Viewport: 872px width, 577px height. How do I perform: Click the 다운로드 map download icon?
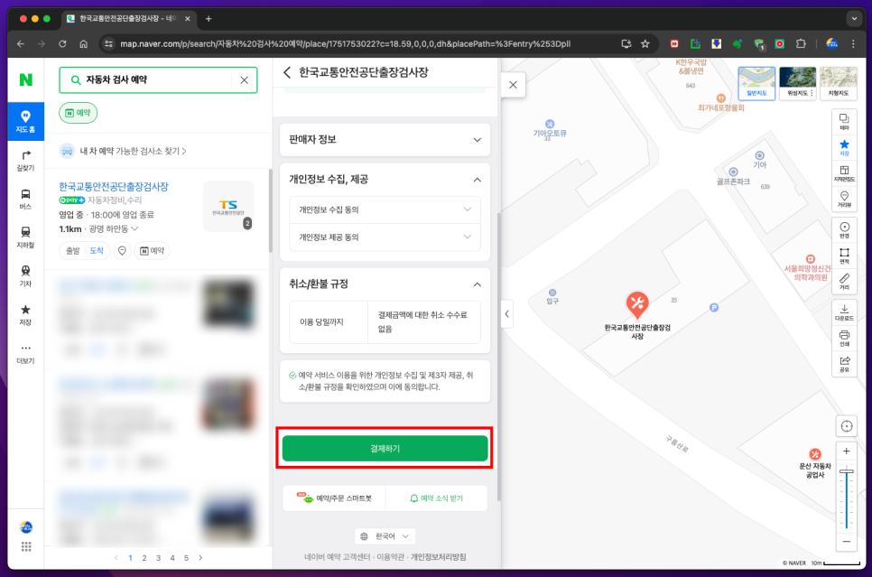pyautogui.click(x=844, y=312)
